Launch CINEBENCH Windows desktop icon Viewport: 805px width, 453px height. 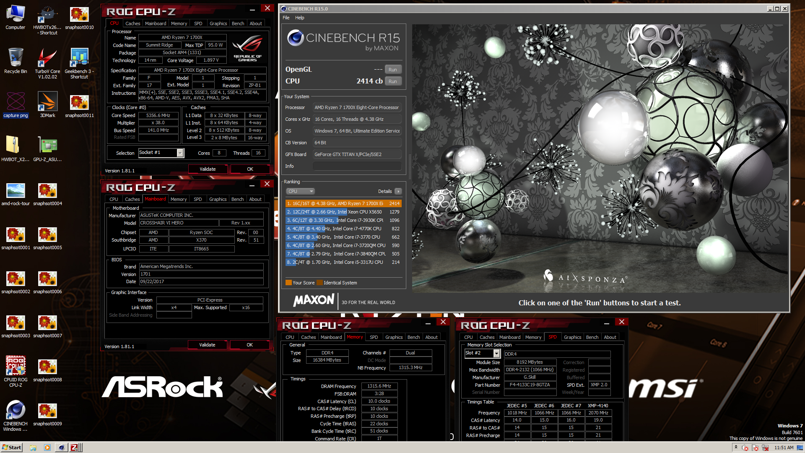point(16,415)
